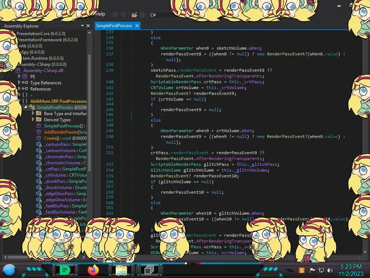This screenshot has width=370, height=278.
Task: Close the SimplePostProcess tab
Action: [137, 26]
